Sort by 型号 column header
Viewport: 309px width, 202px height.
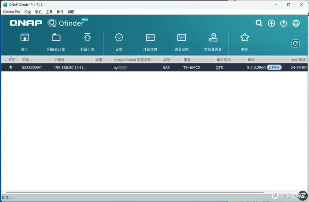click(199, 60)
